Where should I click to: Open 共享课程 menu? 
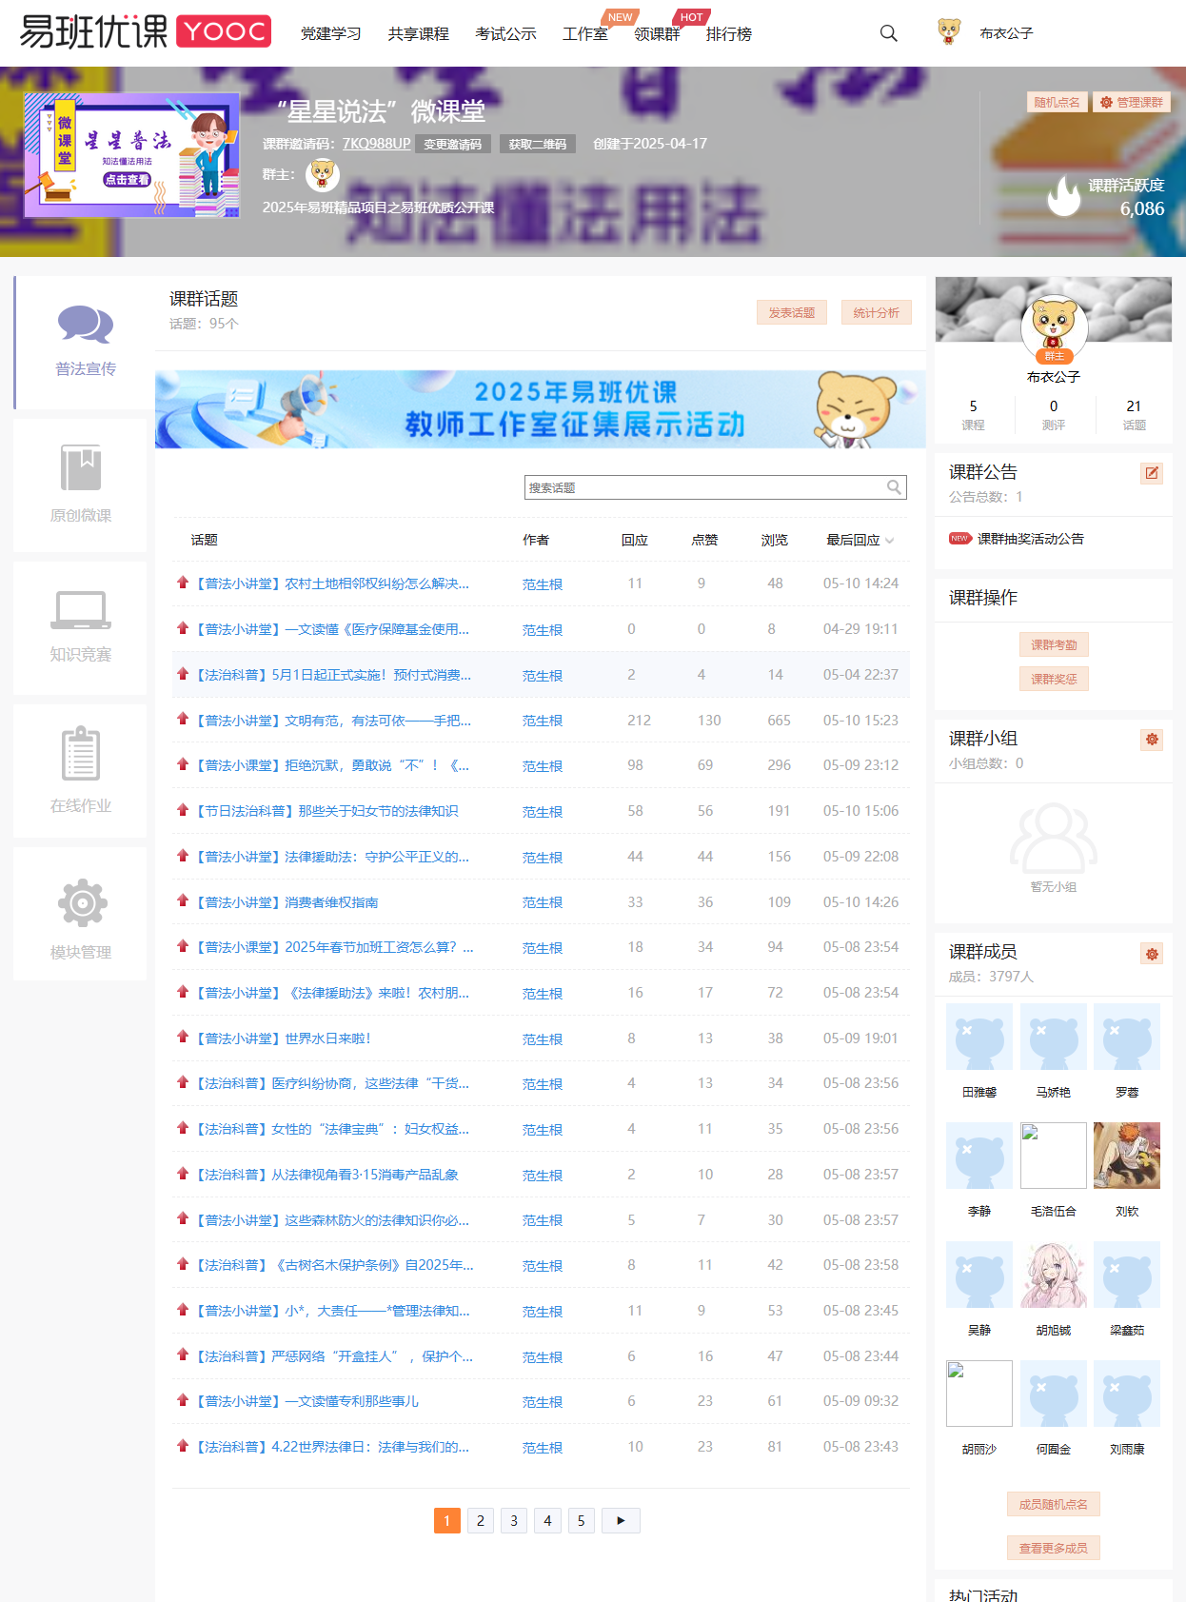click(x=419, y=34)
